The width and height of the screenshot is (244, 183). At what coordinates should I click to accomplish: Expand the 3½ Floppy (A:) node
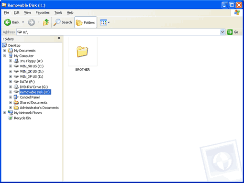click(x=11, y=61)
